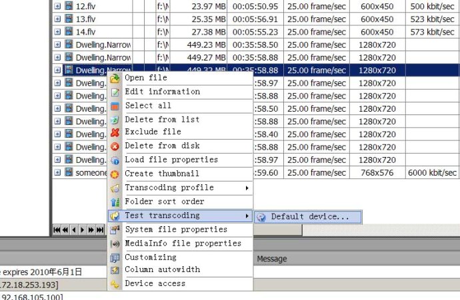Click the film icon of 14.flv
The height and width of the screenshot is (300, 460).
(69, 31)
